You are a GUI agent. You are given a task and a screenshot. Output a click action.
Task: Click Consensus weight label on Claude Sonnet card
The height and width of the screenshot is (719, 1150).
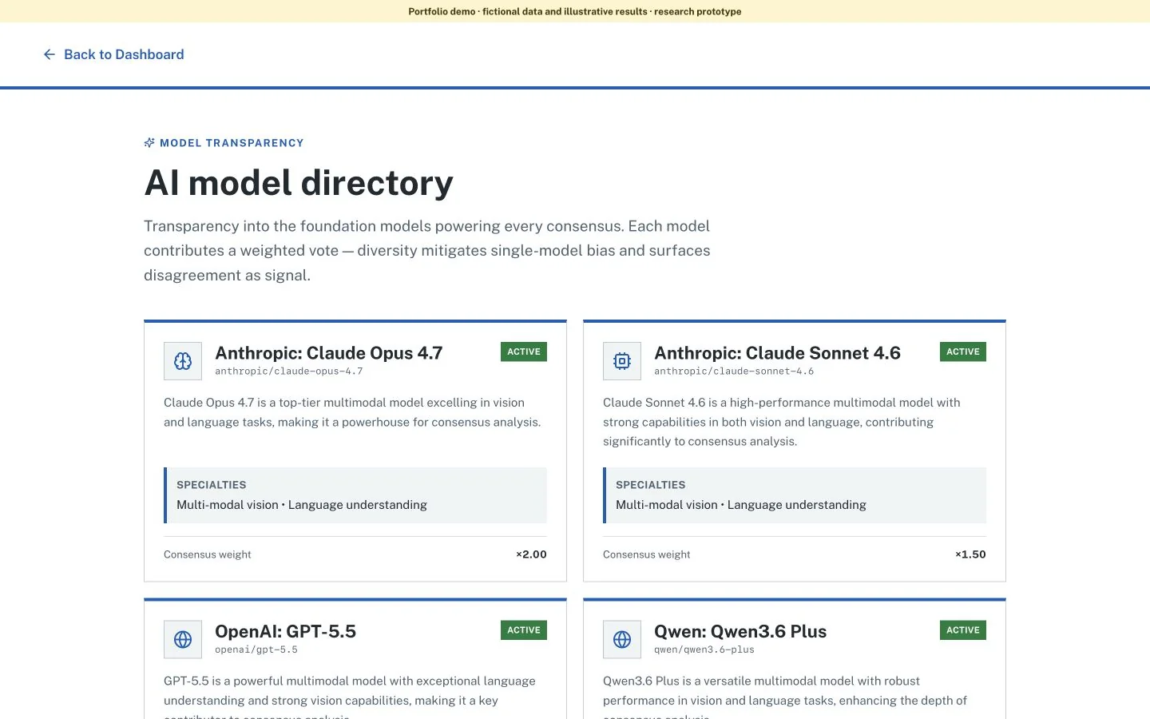tap(647, 554)
